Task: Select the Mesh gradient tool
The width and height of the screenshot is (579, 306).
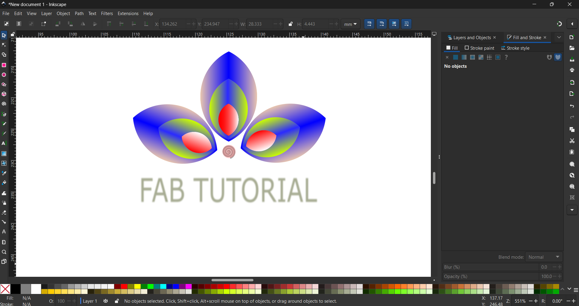Action: tap(4, 163)
